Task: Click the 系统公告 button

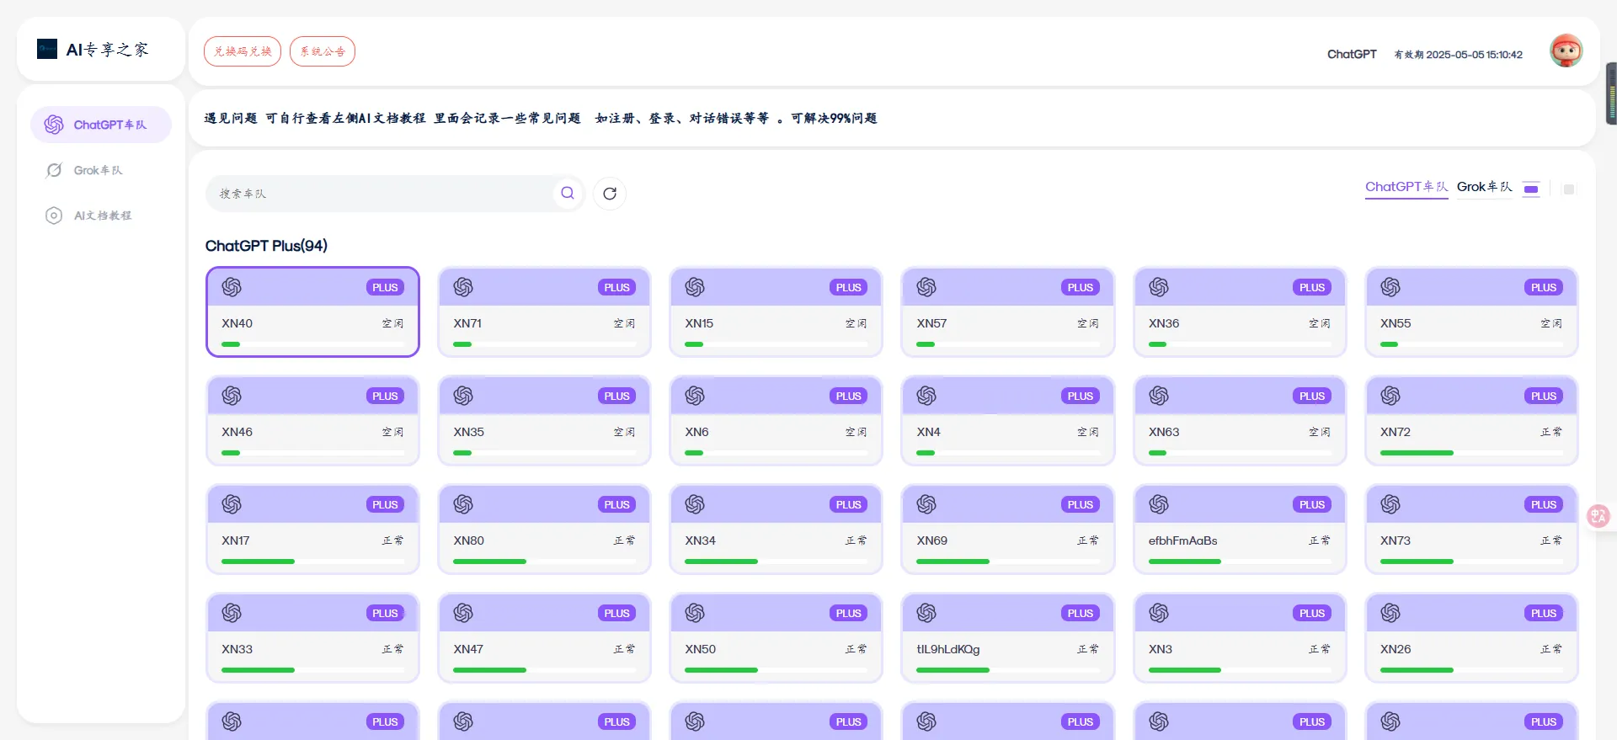Action: pyautogui.click(x=323, y=51)
